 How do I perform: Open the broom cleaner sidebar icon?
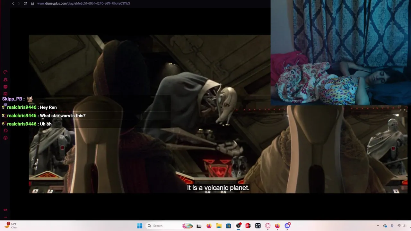5,80
